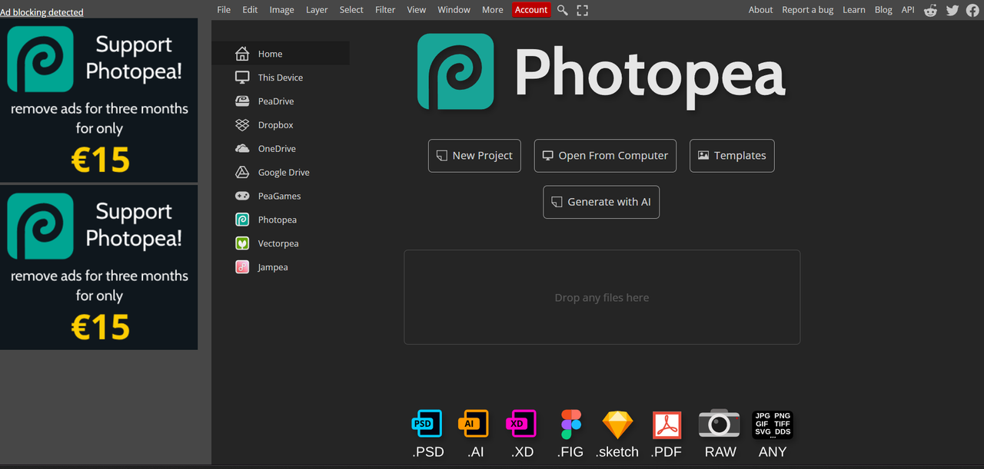The height and width of the screenshot is (469, 984).
Task: Click the Vectorpea green icon
Action: pos(242,244)
